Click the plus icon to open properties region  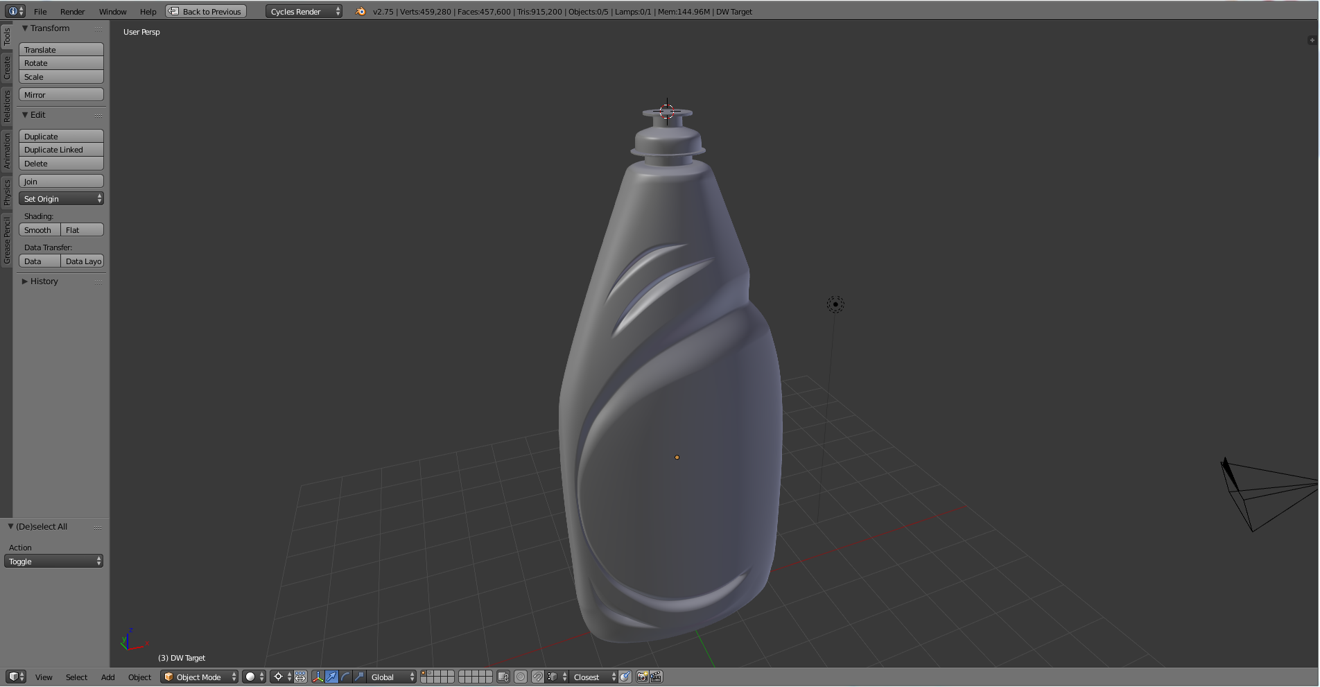pyautogui.click(x=1312, y=40)
